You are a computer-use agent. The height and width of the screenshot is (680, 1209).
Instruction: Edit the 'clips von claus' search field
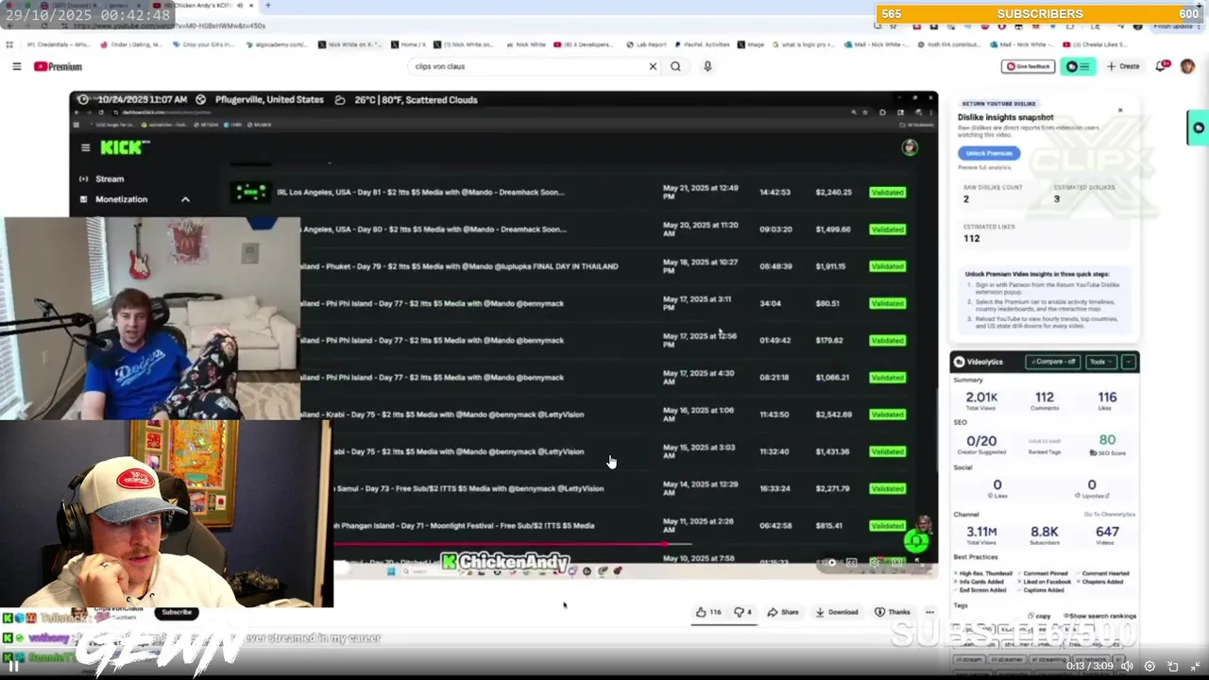pyautogui.click(x=529, y=66)
